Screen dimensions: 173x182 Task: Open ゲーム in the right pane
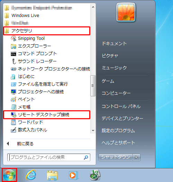pyautogui.click(x=108, y=81)
